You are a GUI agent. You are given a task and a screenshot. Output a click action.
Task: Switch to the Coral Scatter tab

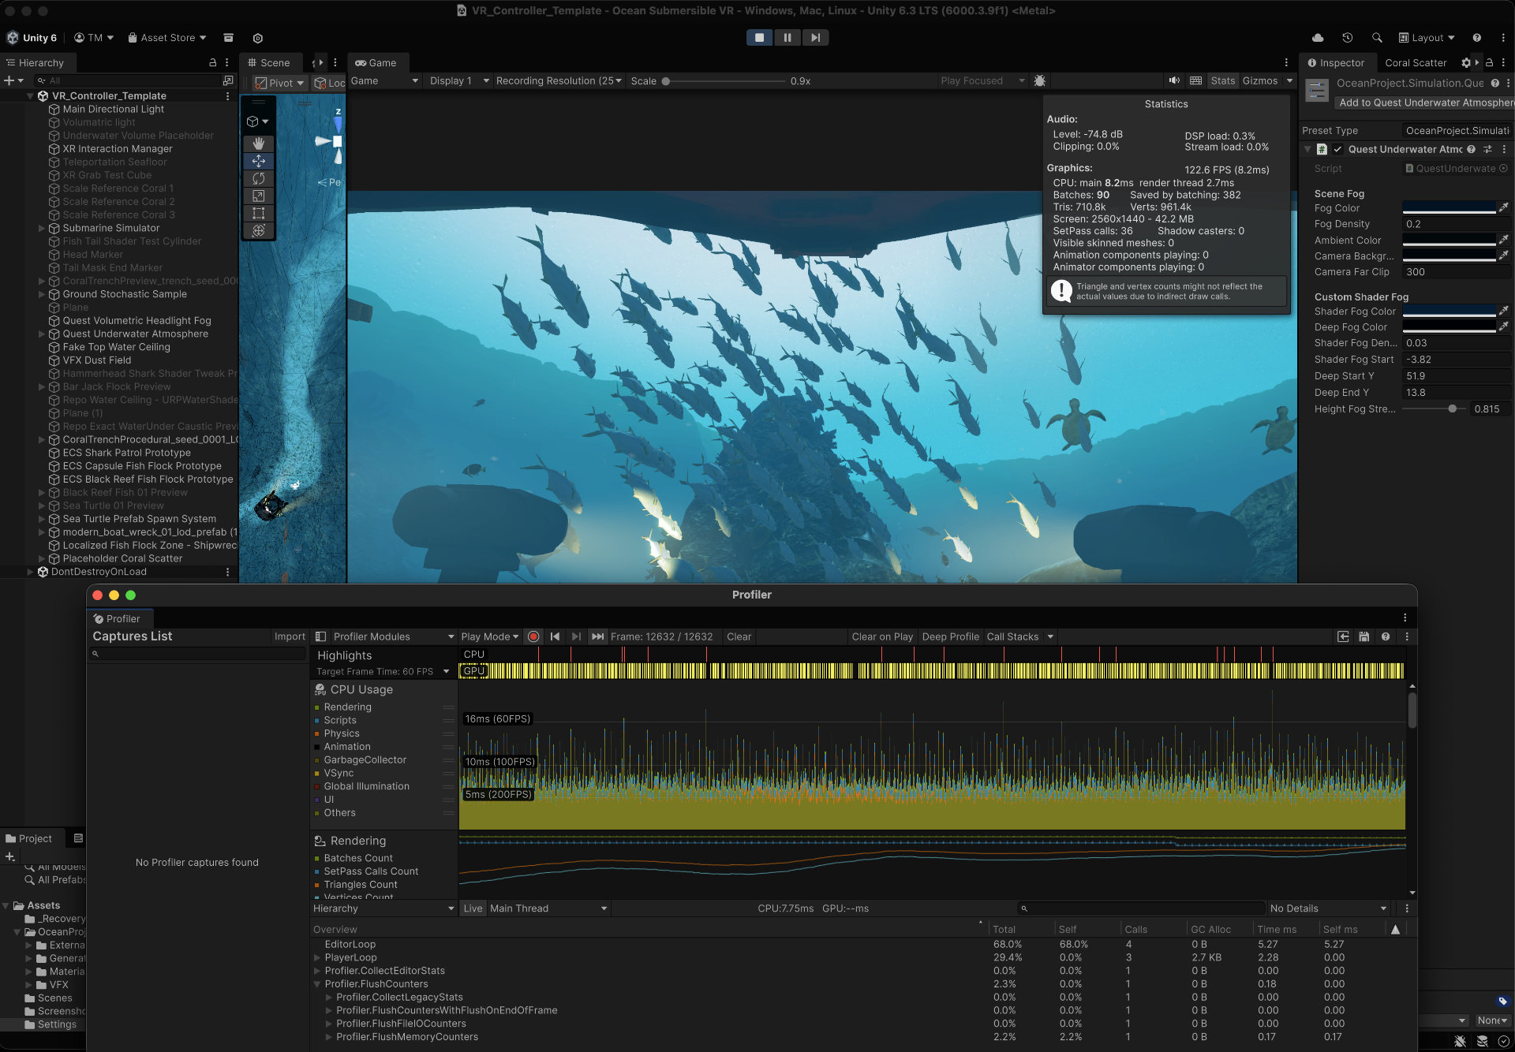click(x=1416, y=62)
